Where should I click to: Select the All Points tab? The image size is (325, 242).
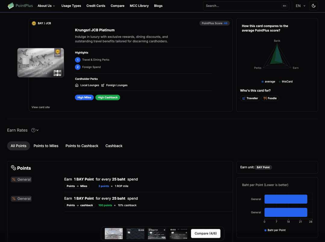point(18,146)
